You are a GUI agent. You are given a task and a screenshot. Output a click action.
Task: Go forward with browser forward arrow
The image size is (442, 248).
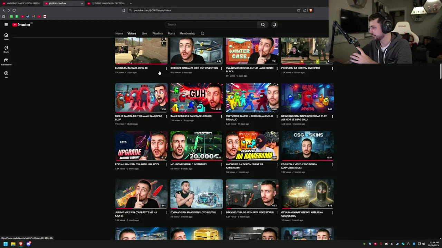[x=9, y=10]
